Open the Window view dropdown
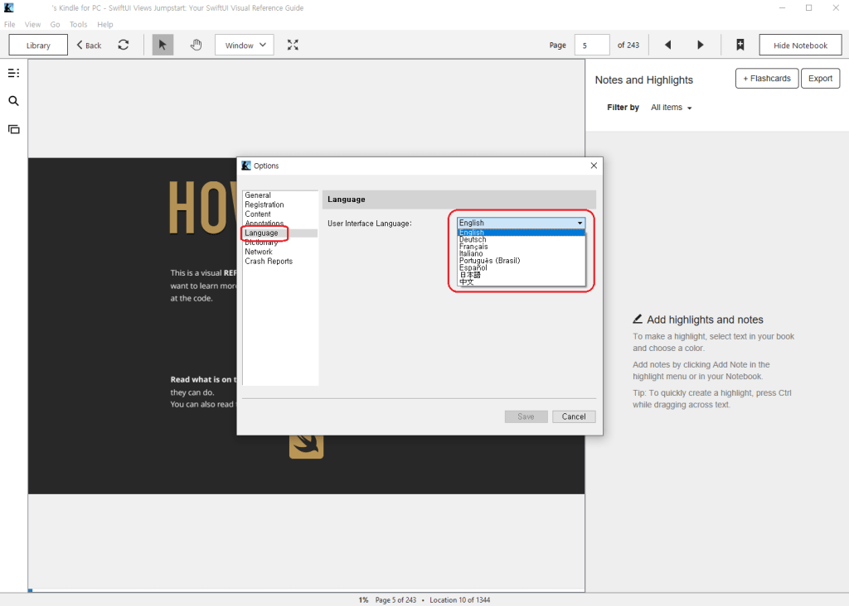The width and height of the screenshot is (849, 606). click(x=244, y=45)
